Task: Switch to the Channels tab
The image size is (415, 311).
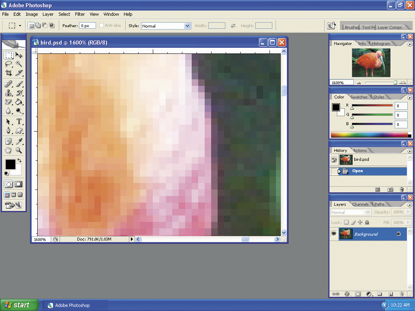Action: pyautogui.click(x=360, y=204)
